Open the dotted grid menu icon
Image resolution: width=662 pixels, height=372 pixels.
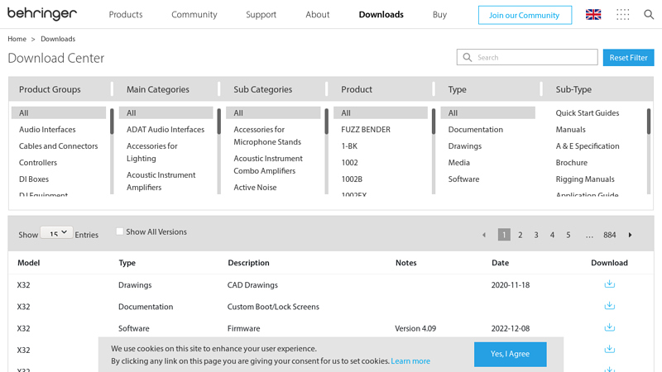[623, 15]
